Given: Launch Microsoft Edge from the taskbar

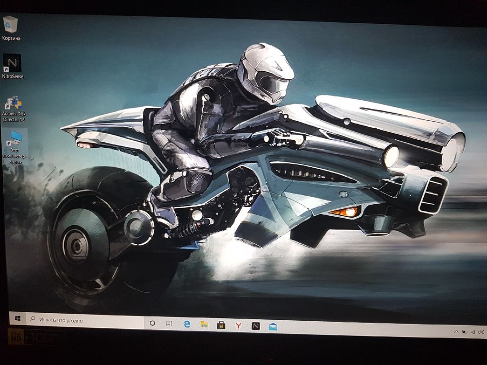Looking at the screenshot, I should tap(187, 324).
